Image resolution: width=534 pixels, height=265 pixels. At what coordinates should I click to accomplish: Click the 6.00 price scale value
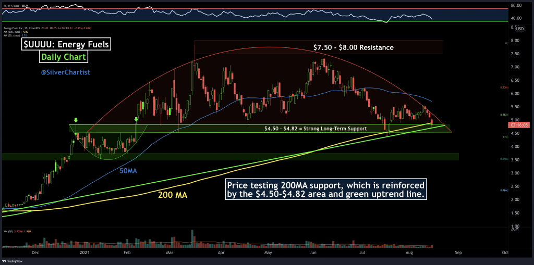coord(515,94)
